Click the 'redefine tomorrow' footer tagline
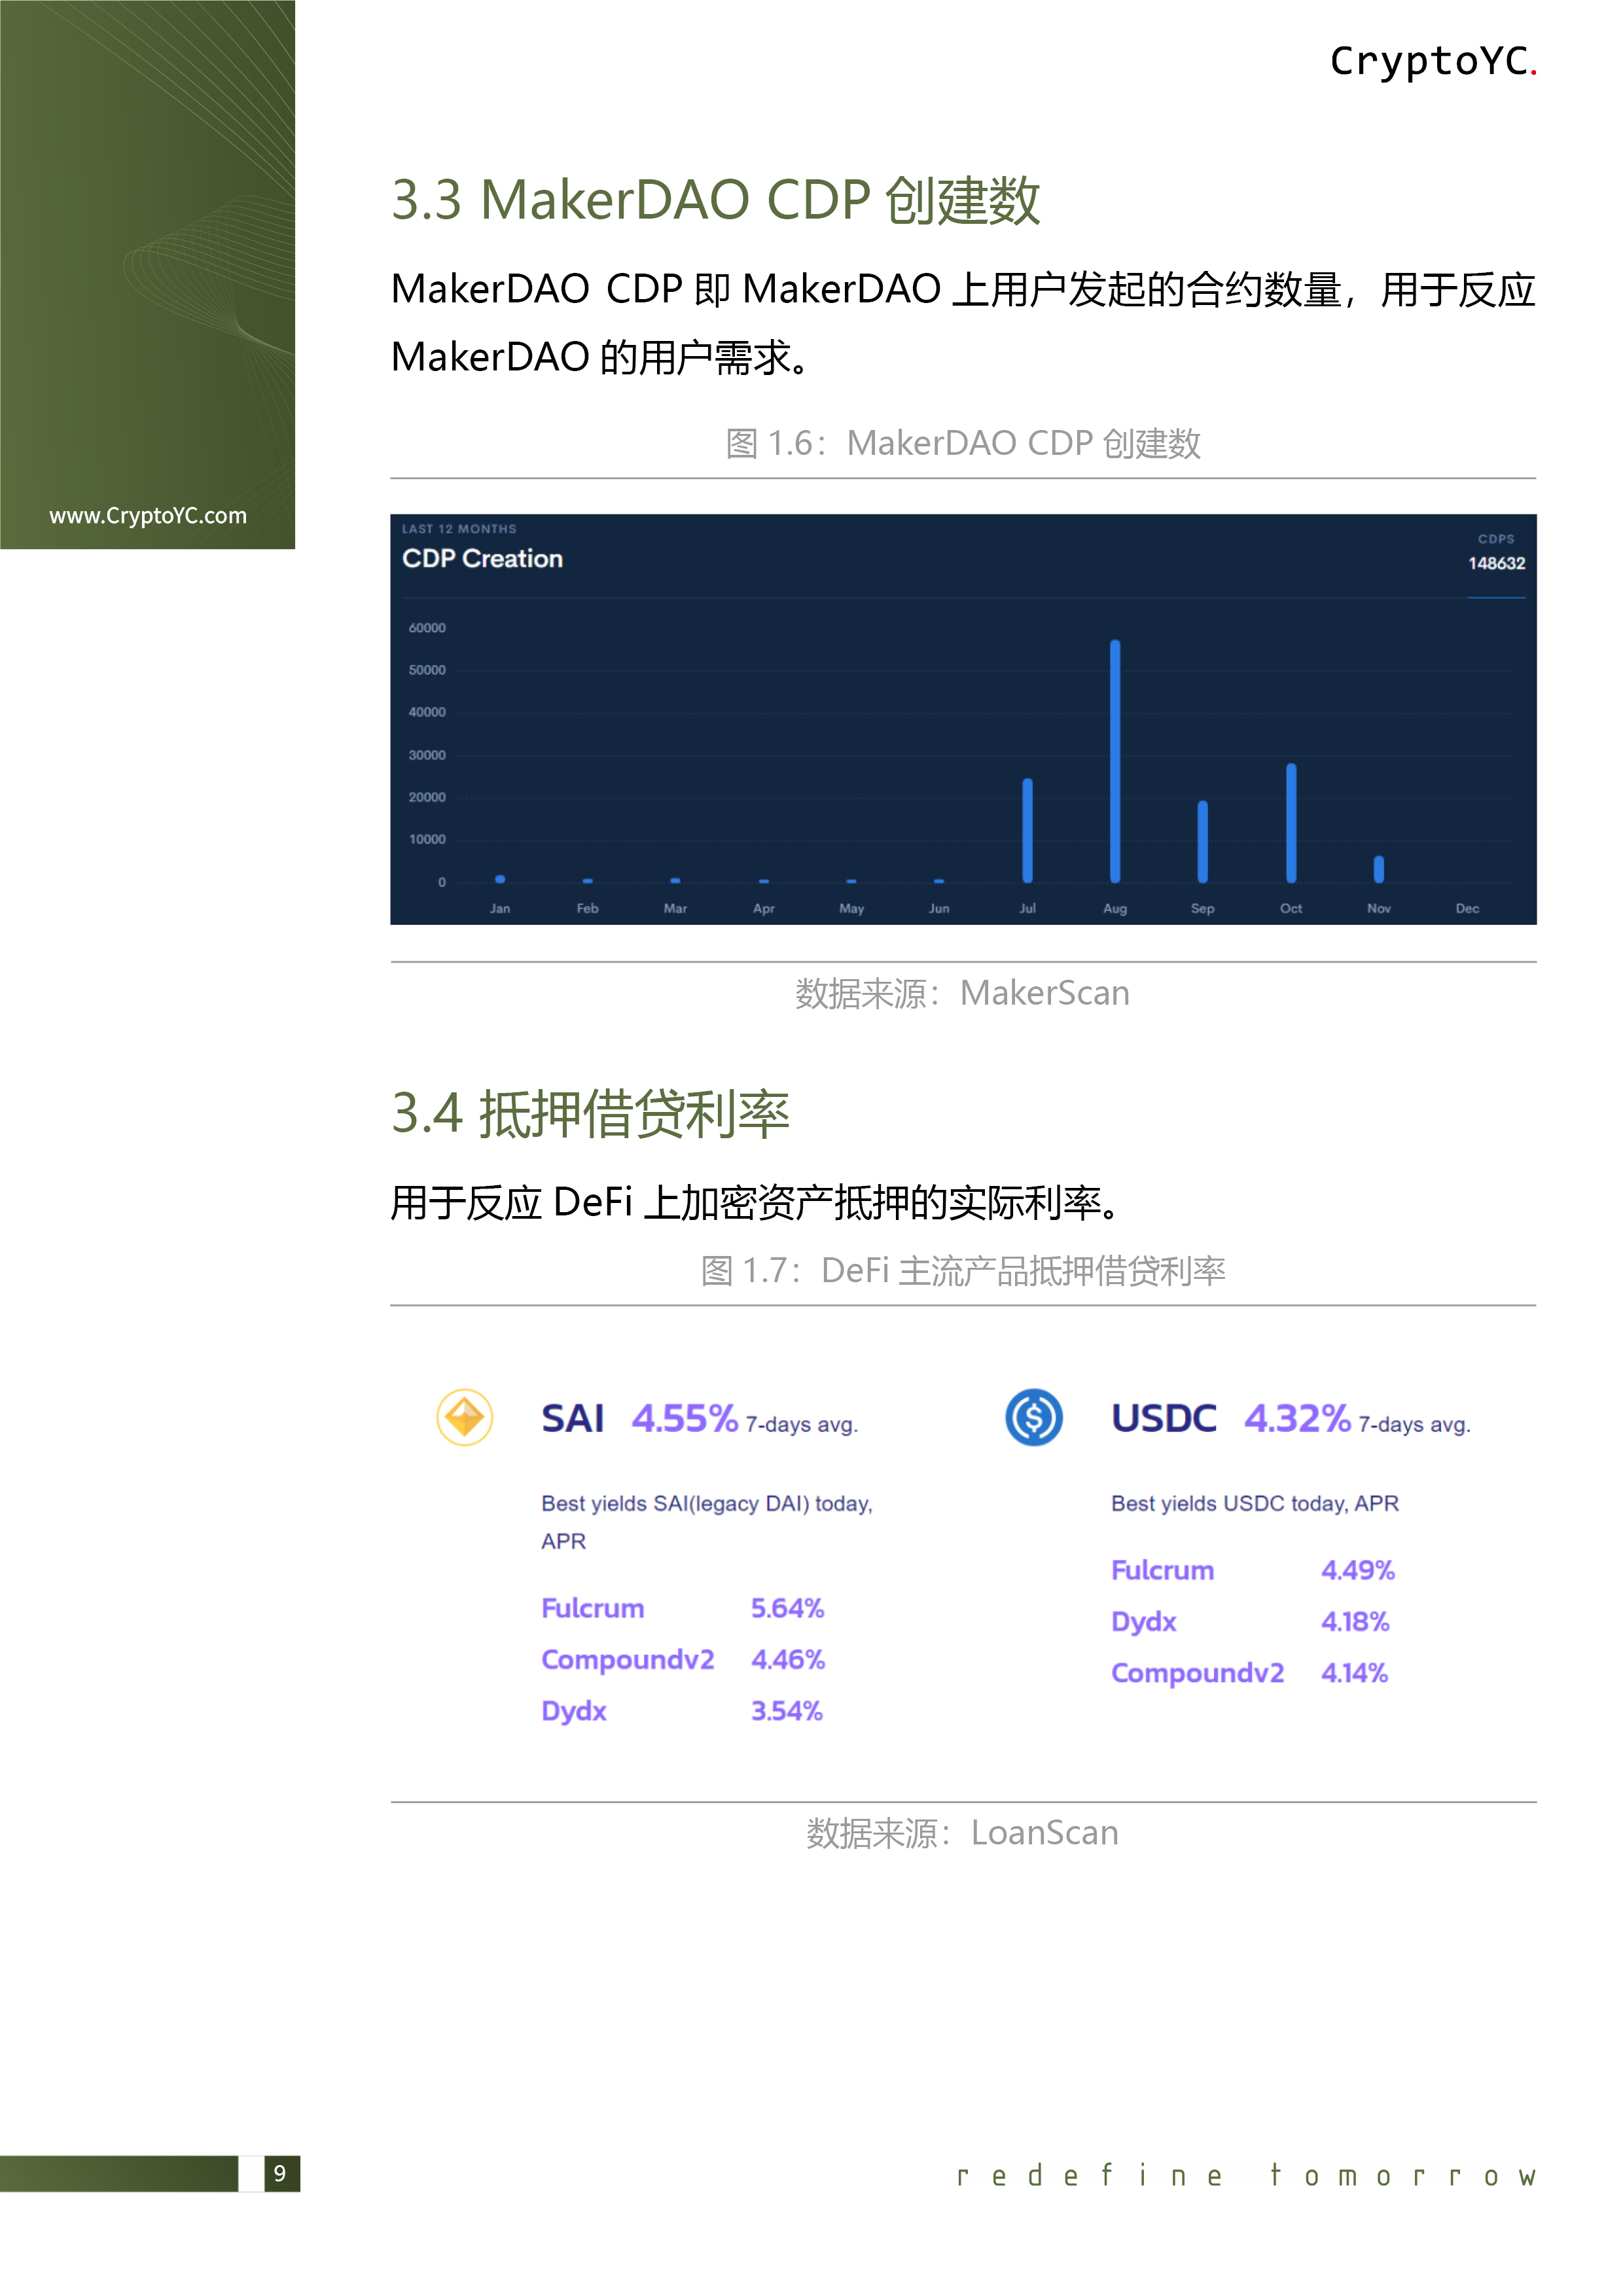The height and width of the screenshot is (2296, 1623). coord(1246,2176)
